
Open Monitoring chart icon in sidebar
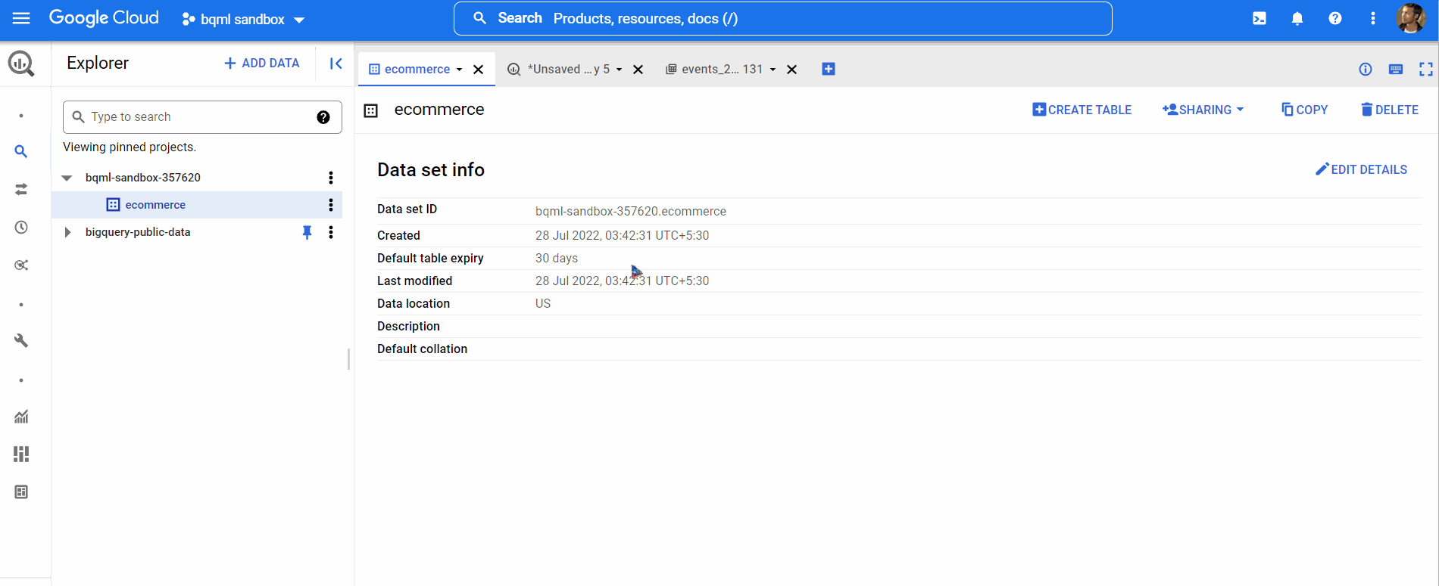point(21,416)
